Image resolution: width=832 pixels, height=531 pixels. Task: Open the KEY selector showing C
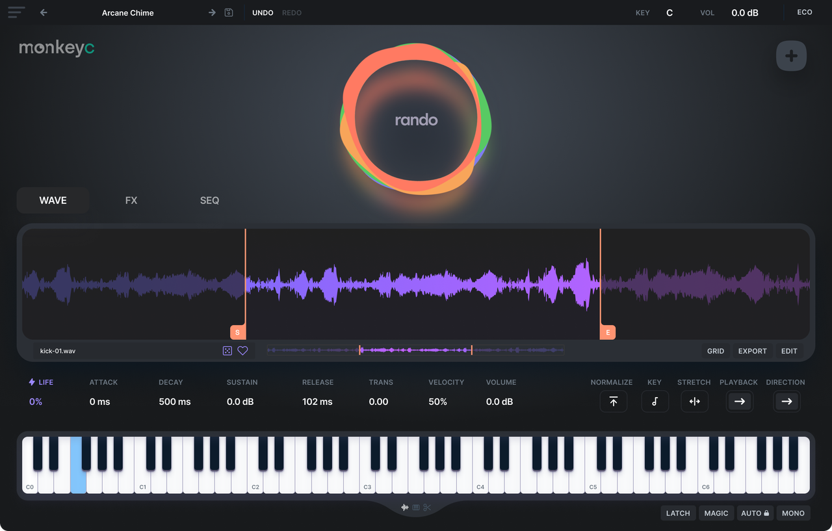tap(669, 13)
